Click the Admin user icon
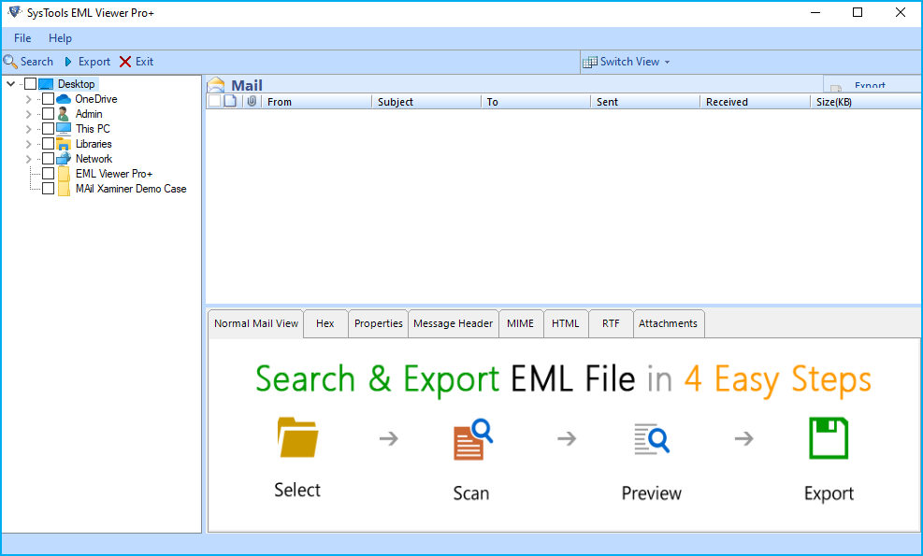The width and height of the screenshot is (923, 556). click(x=64, y=114)
